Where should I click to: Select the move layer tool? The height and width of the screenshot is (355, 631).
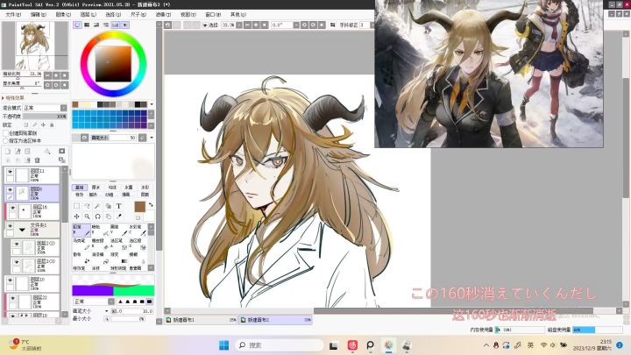[x=76, y=217]
